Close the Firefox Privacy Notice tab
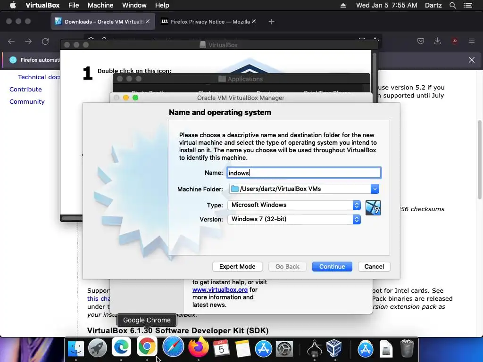 coord(254,21)
